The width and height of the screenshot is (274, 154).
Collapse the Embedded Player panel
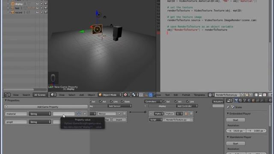(x=228, y=113)
